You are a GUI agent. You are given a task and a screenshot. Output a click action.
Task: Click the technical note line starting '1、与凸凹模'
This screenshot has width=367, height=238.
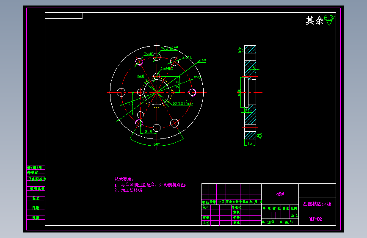pyautogui.click(x=150, y=185)
